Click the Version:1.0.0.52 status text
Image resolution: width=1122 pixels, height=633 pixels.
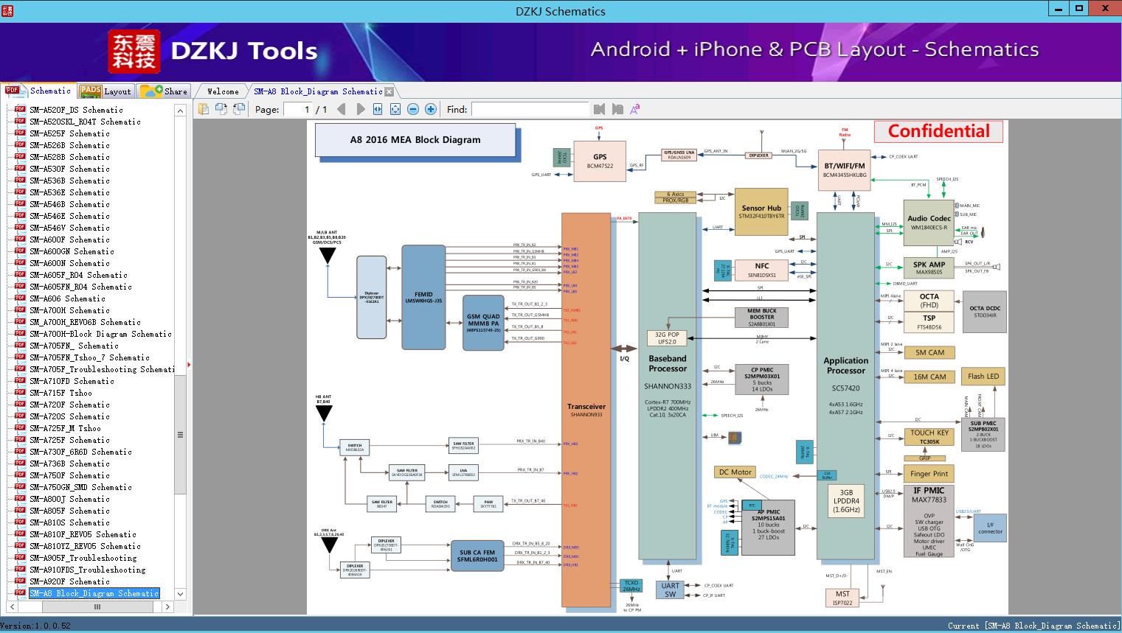36,626
